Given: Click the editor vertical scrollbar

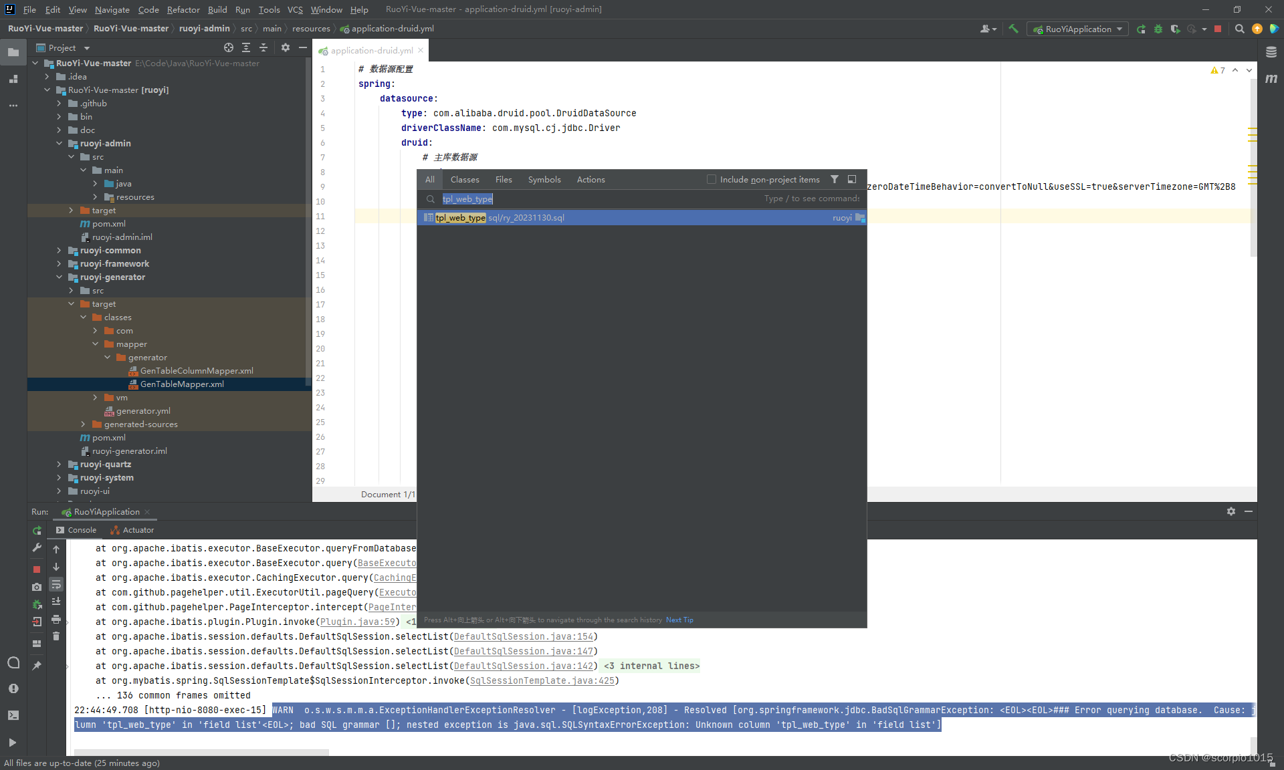Looking at the screenshot, I should tap(1253, 167).
